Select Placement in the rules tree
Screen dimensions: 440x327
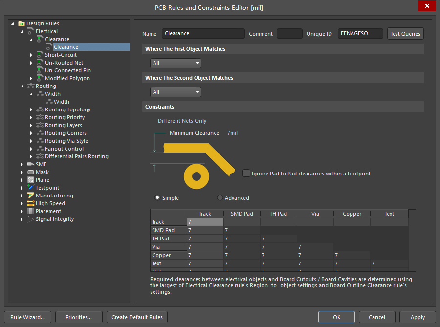[x=48, y=211]
